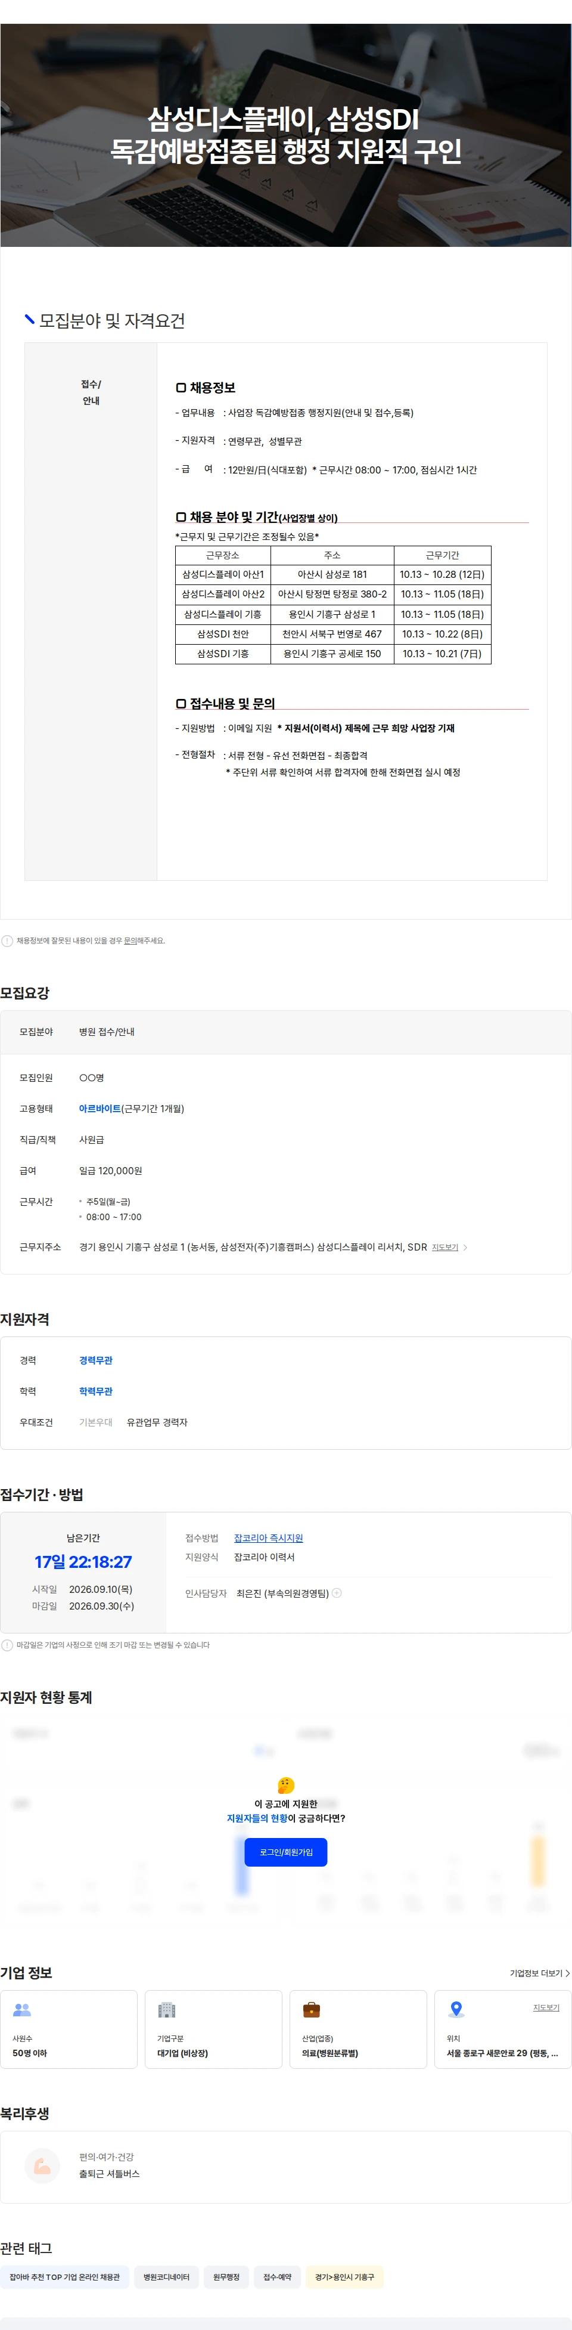Click the 사원수 50명 이하 card

(69, 2029)
